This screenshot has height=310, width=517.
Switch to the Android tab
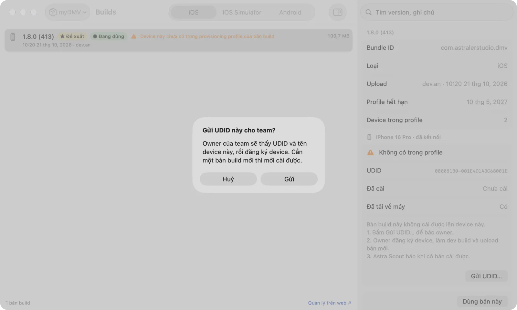click(x=290, y=12)
